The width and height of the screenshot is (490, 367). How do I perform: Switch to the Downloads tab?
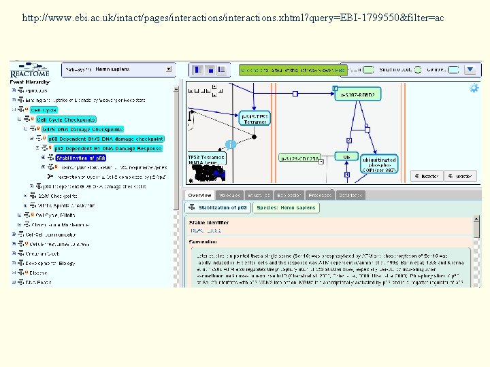tap(350, 195)
